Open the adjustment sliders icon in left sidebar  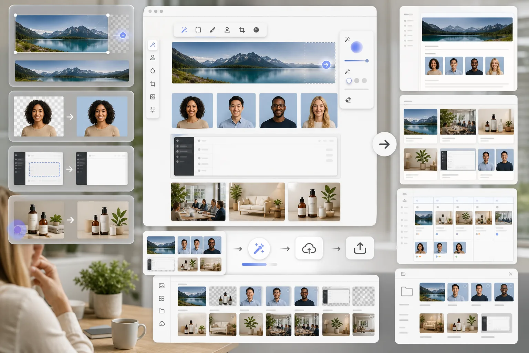tap(153, 110)
